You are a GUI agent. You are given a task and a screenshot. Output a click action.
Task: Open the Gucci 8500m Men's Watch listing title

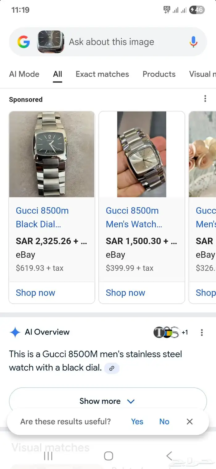tap(134, 217)
